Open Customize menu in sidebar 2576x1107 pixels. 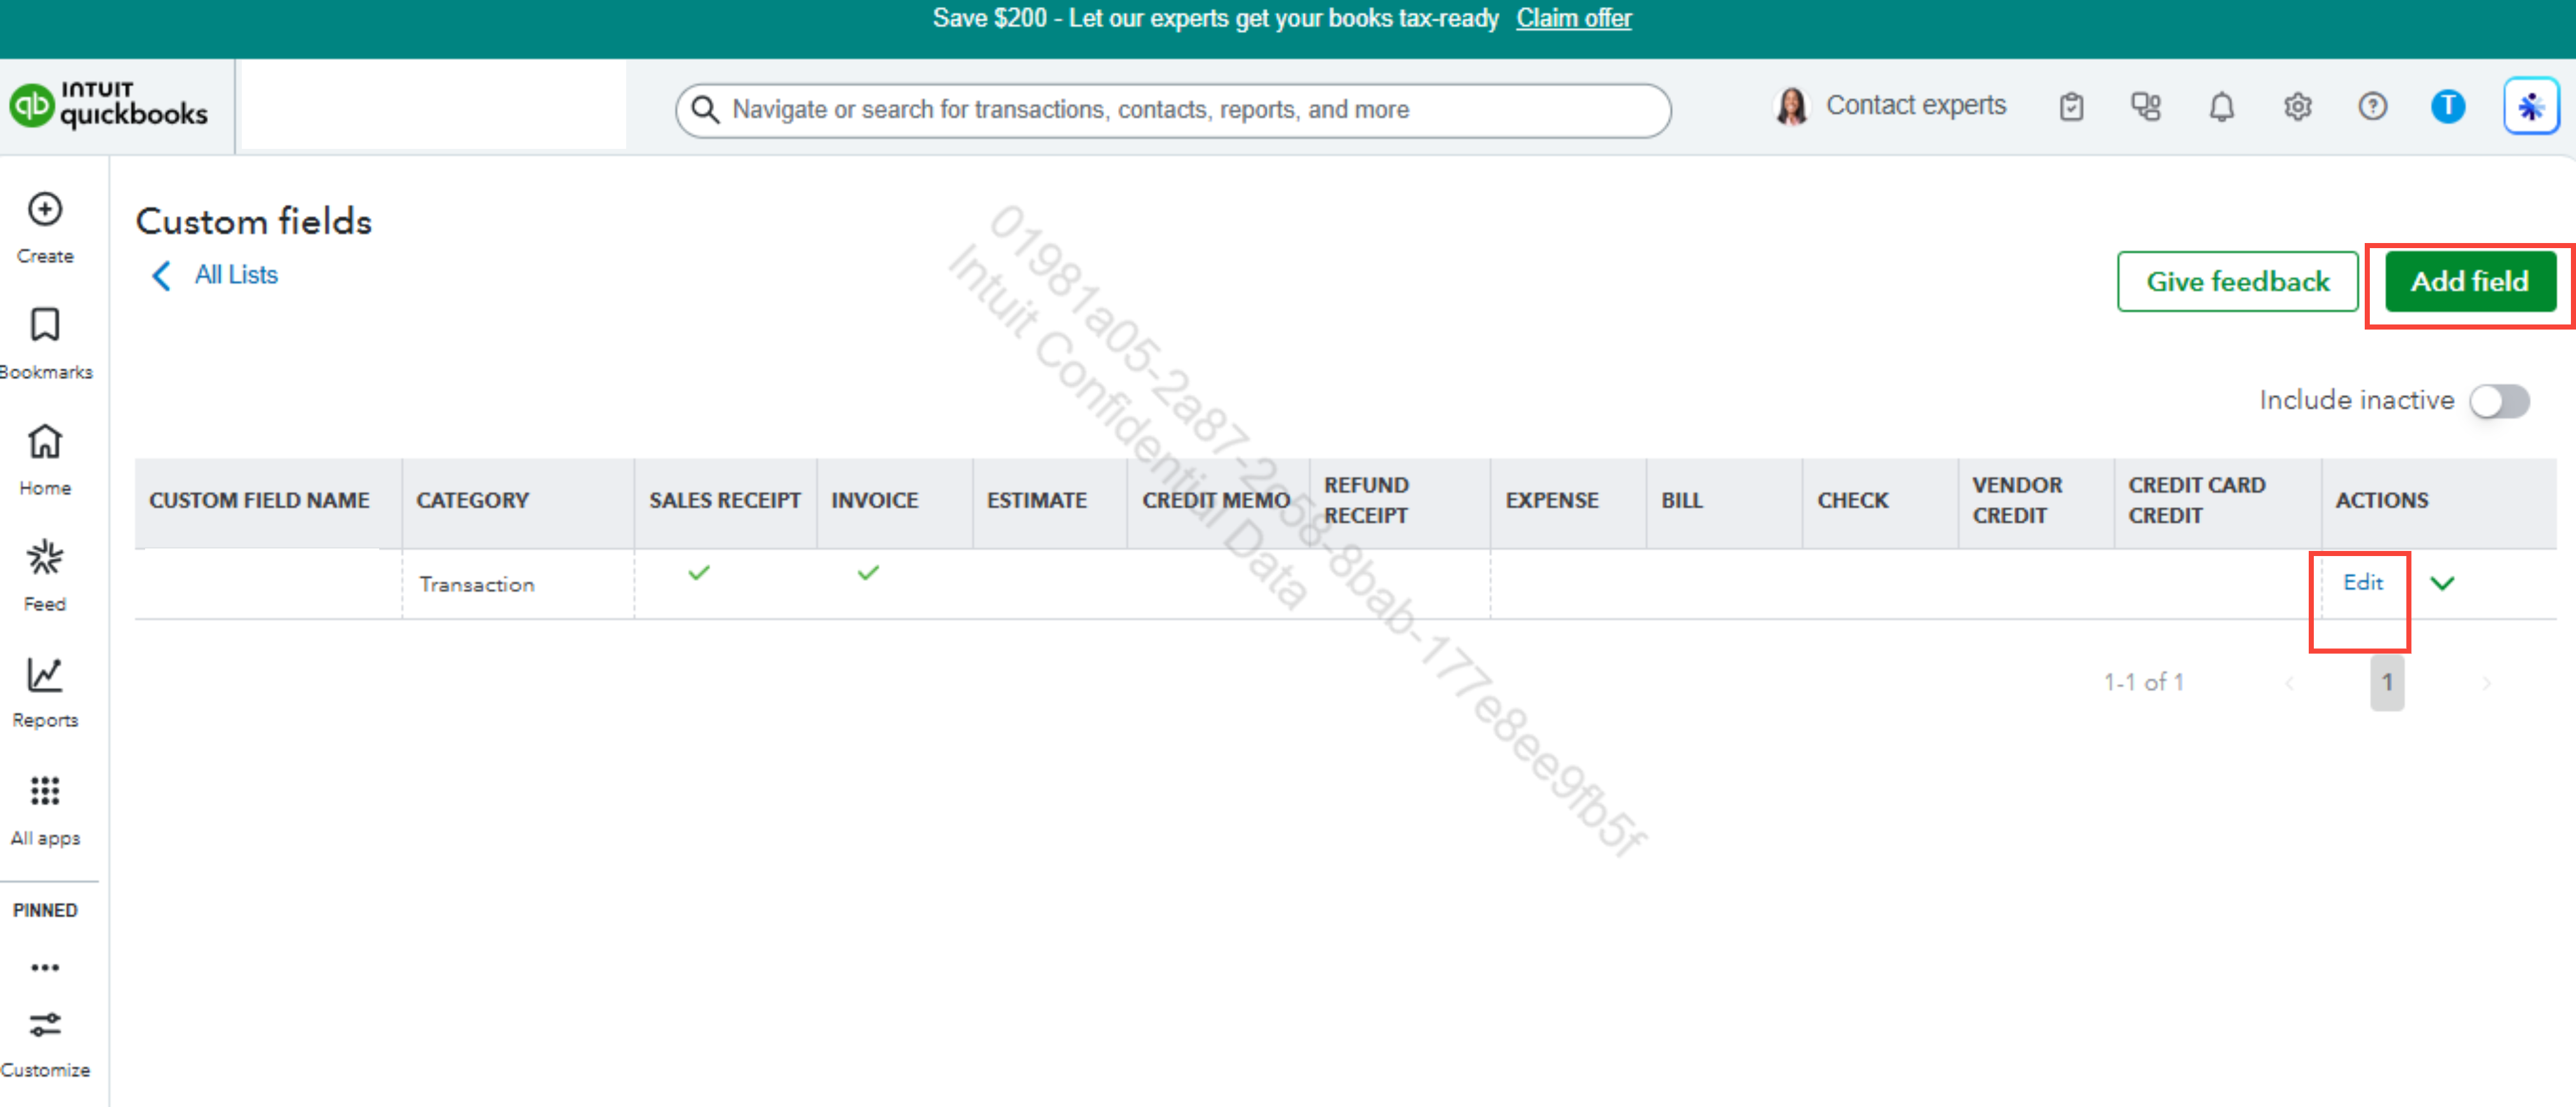coord(45,1026)
